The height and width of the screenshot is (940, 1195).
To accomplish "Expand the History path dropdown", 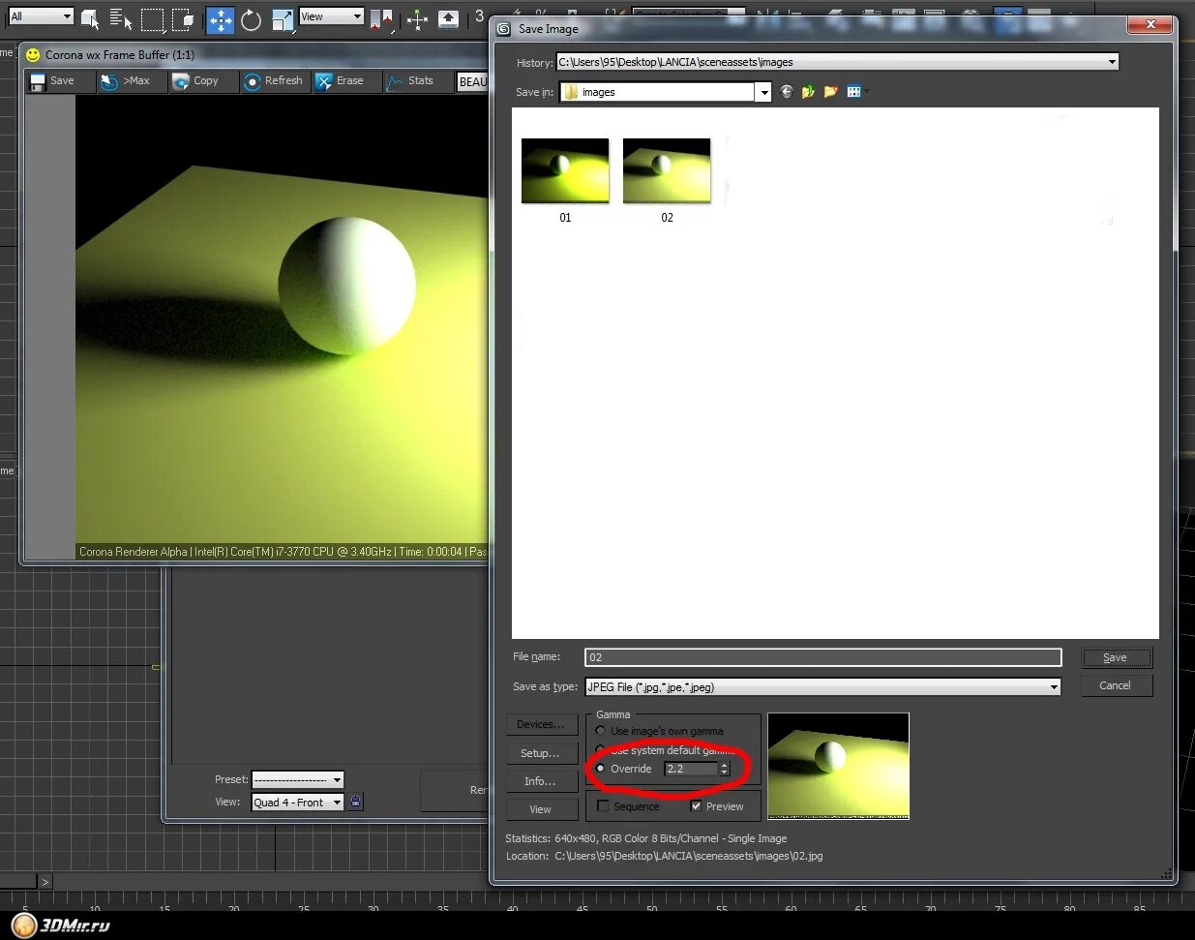I will pyautogui.click(x=1112, y=62).
